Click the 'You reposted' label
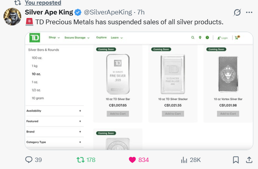The width and height of the screenshot is (258, 169). [43, 3]
